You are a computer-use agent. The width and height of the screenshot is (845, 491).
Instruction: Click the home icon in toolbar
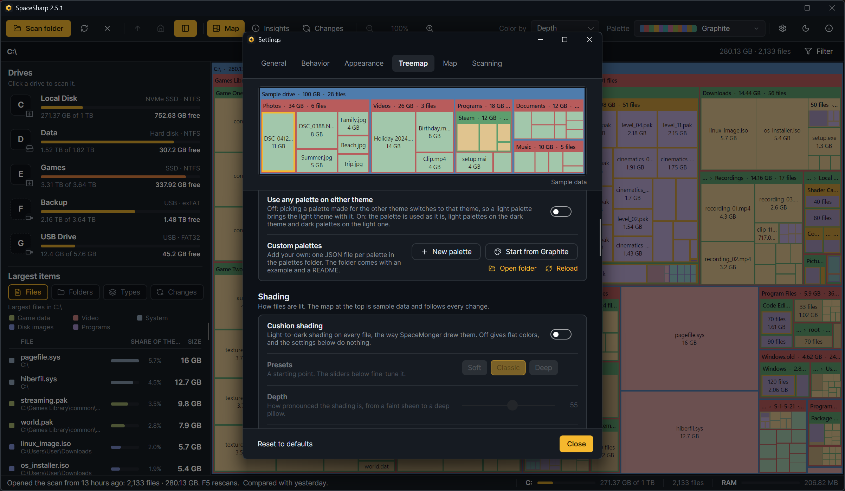tap(161, 28)
